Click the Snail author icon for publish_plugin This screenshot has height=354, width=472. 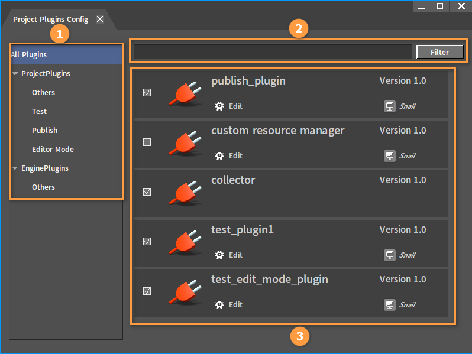(390, 106)
